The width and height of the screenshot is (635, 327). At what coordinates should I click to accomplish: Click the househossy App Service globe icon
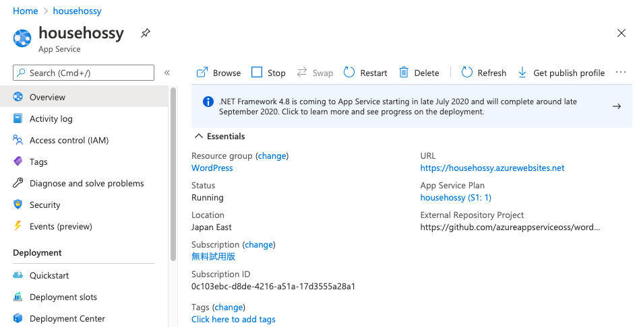[22, 38]
